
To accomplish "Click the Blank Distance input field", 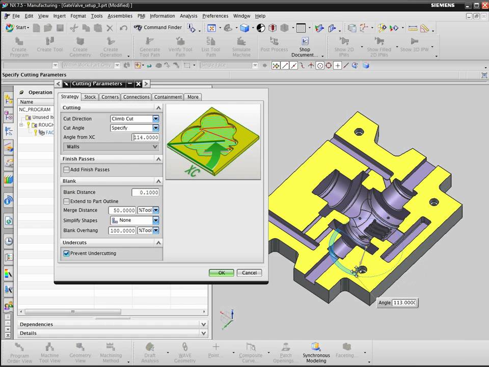I will point(145,192).
